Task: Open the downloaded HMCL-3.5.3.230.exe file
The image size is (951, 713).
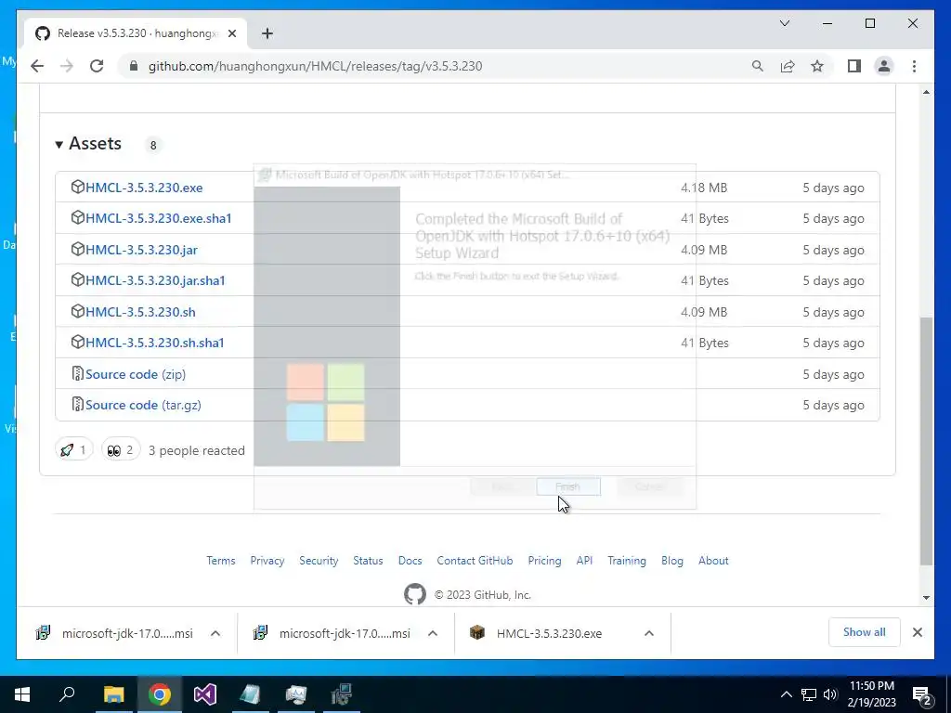Action: [537, 633]
